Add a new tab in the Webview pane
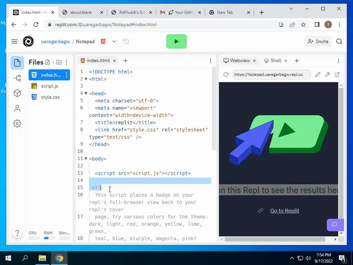 (297, 61)
